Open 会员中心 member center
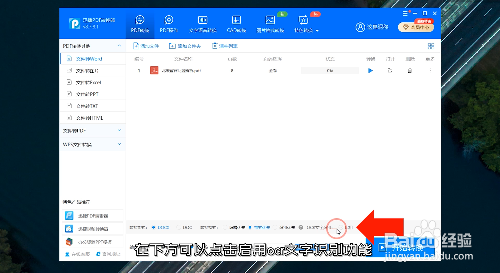The image size is (500, 273). [416, 27]
